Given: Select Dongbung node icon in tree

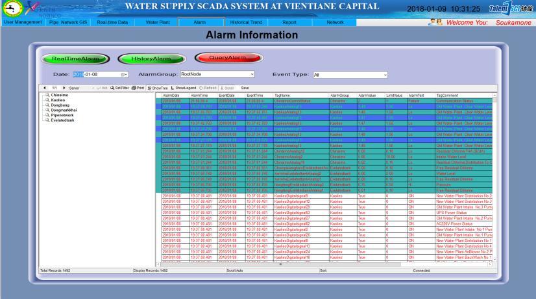Looking at the screenshot, I should tap(47, 105).
